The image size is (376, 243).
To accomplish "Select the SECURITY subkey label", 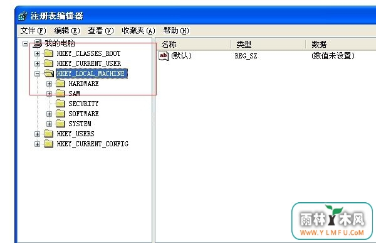I will 83,104.
